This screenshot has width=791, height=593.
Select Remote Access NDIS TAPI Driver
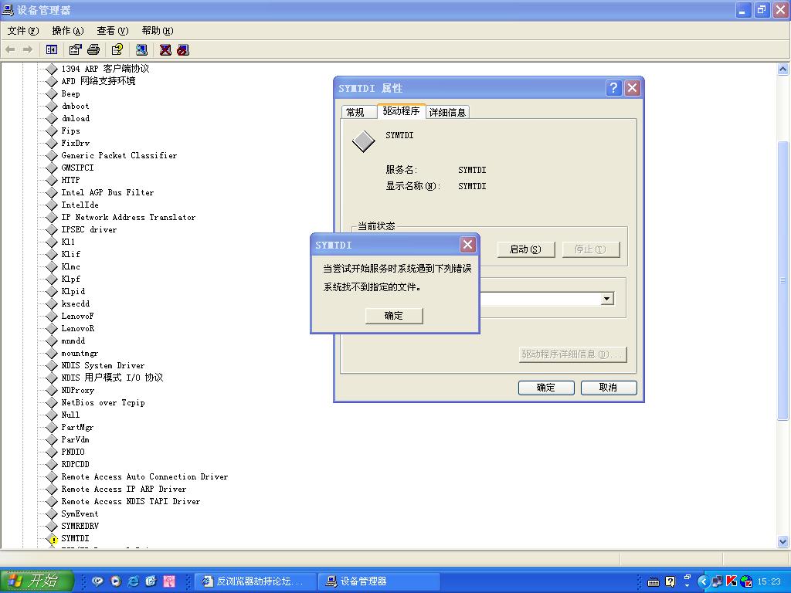click(x=131, y=501)
